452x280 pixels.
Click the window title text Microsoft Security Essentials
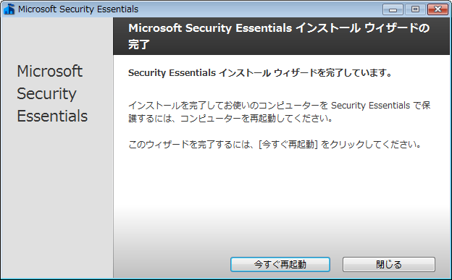coord(78,9)
